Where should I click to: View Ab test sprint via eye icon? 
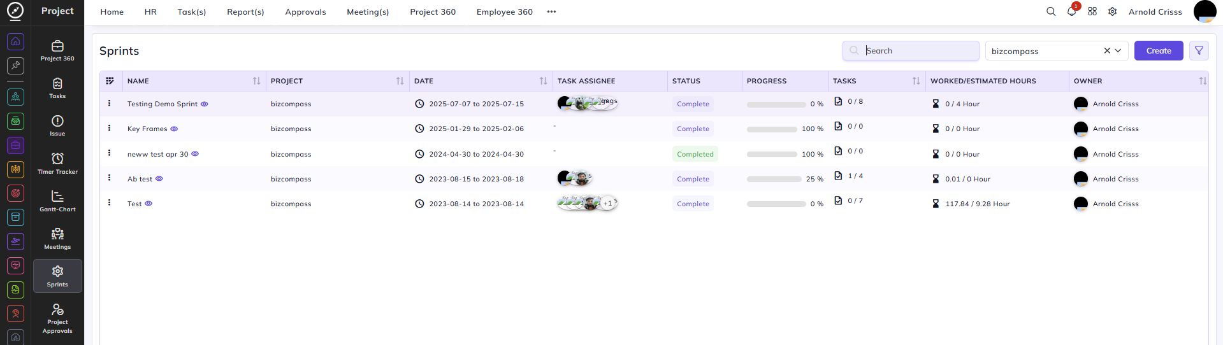pyautogui.click(x=159, y=179)
